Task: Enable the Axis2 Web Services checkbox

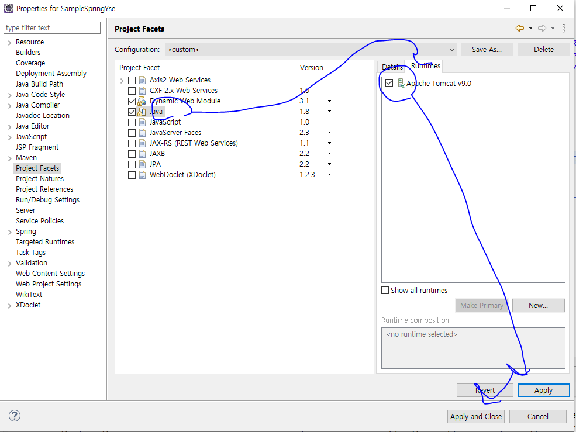Action: (132, 80)
